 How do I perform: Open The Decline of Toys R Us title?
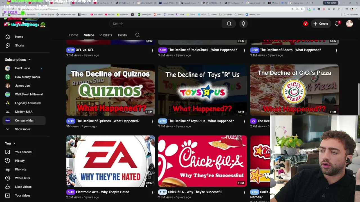coord(201,121)
